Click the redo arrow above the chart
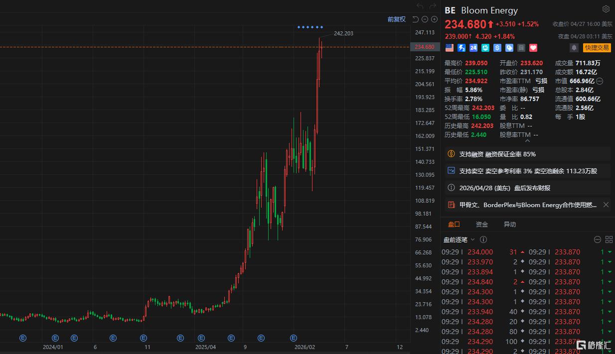This screenshot has height=354, width=615. click(432, 6)
